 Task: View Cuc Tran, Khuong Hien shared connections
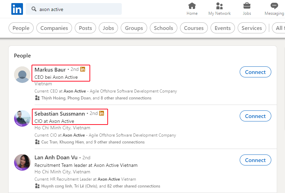[93, 142]
